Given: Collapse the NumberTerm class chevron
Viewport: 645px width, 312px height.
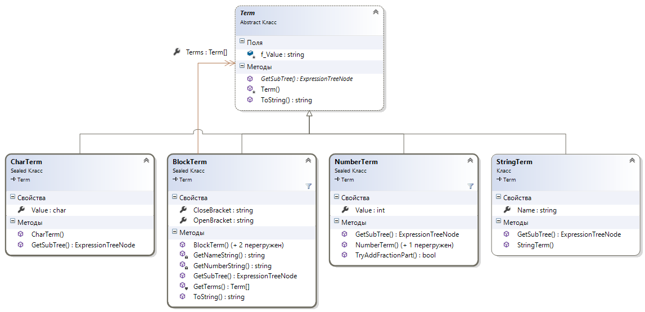Looking at the screenshot, I should 470,160.
